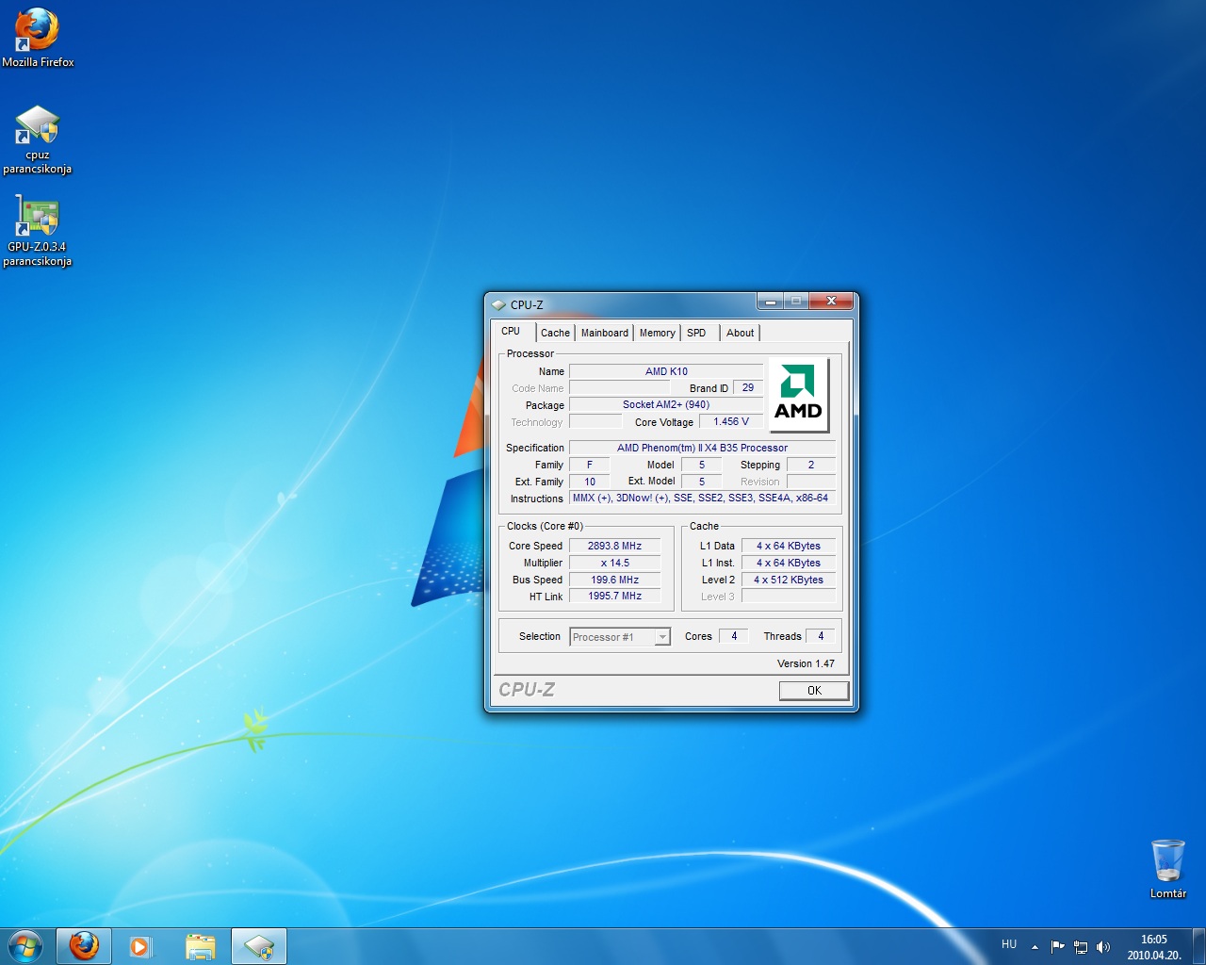Click the CPU-Z title bar icon

pos(499,304)
